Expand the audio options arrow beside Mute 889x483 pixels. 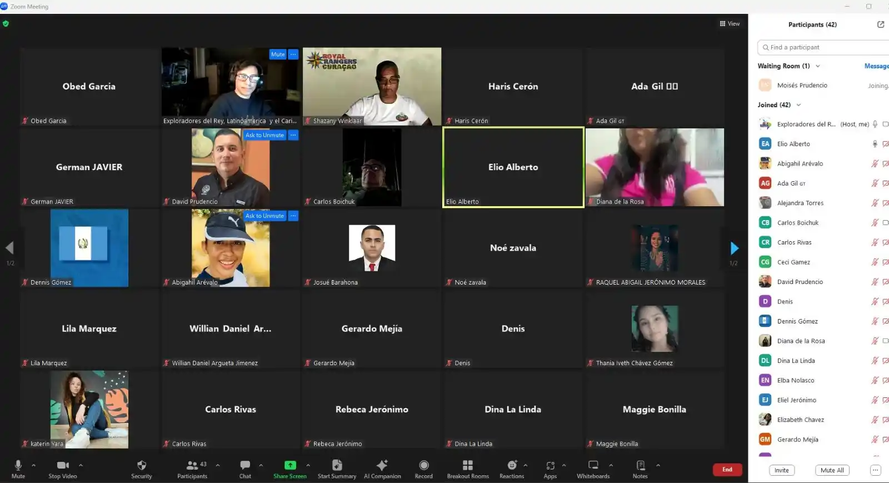coord(33,465)
